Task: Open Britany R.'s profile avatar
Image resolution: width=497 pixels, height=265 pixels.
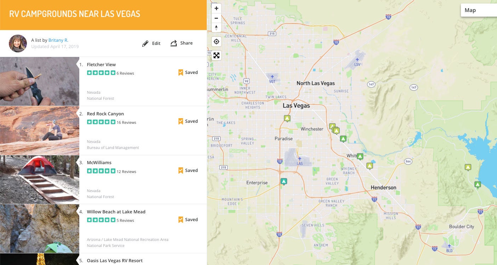Action: 18,44
